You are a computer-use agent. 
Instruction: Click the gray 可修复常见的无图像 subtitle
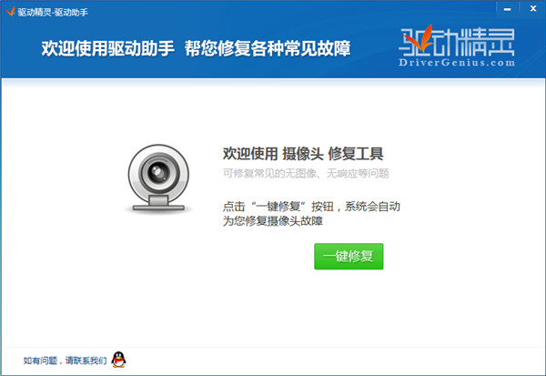306,173
